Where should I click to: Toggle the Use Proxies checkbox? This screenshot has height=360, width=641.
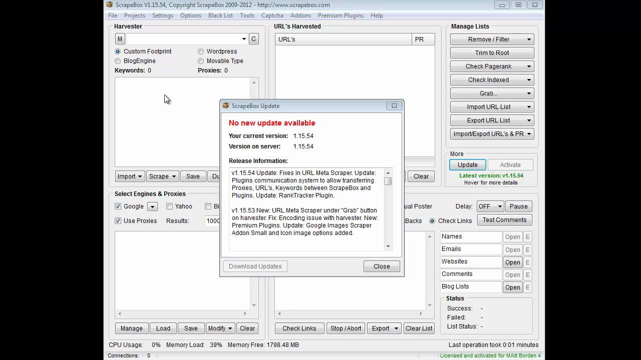[x=118, y=221]
